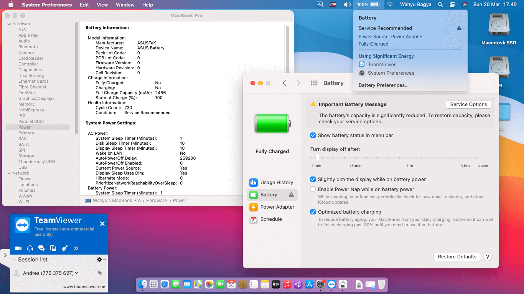Click Restore Defaults button
Screen dimensions: 524x294
click(457, 257)
